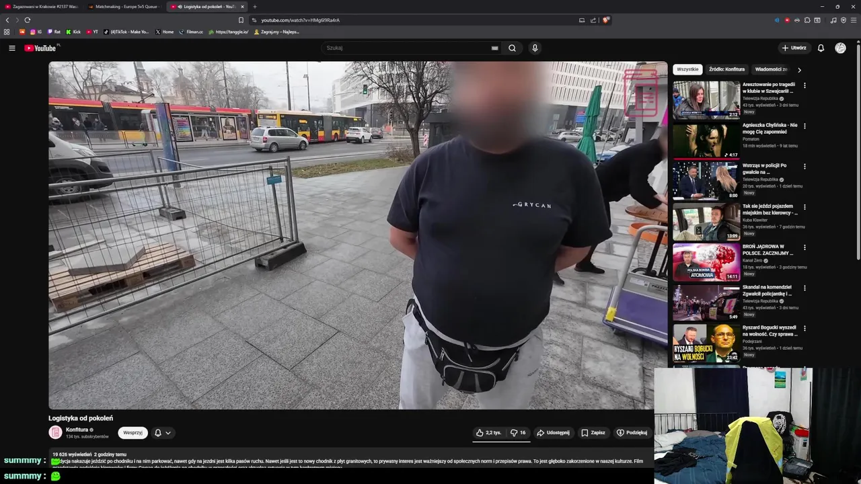Click the 'Wesprzyj' button
861x484 pixels.
click(133, 433)
